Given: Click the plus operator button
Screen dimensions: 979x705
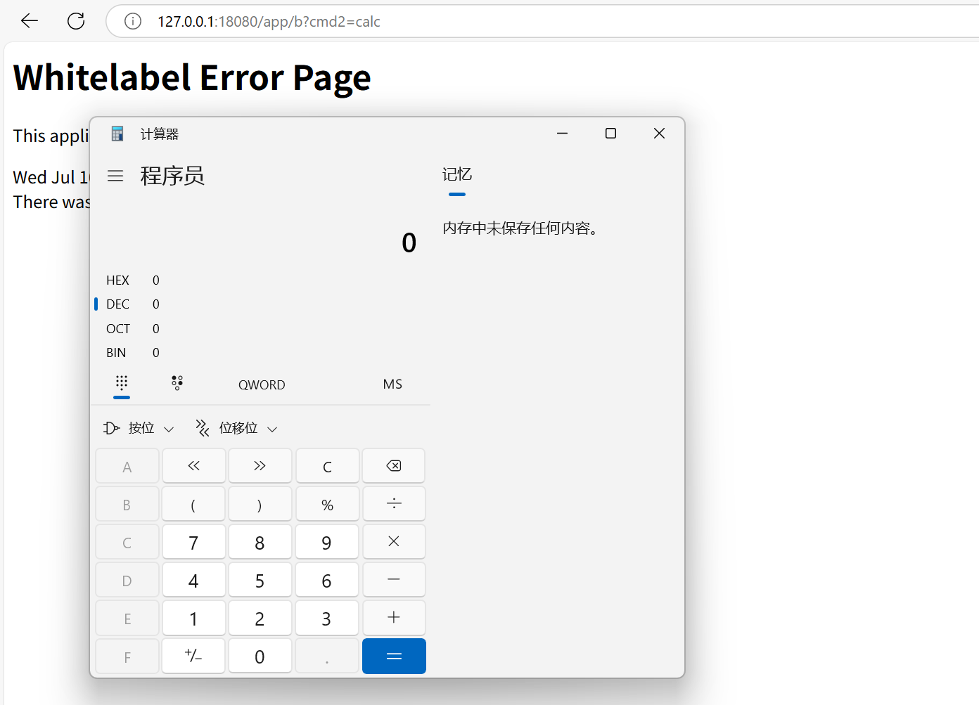Looking at the screenshot, I should pos(394,618).
